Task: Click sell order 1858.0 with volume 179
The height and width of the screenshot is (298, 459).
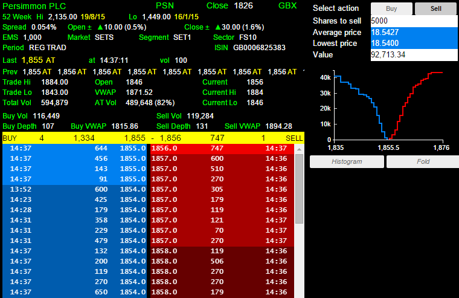Action: [x=222, y=292]
